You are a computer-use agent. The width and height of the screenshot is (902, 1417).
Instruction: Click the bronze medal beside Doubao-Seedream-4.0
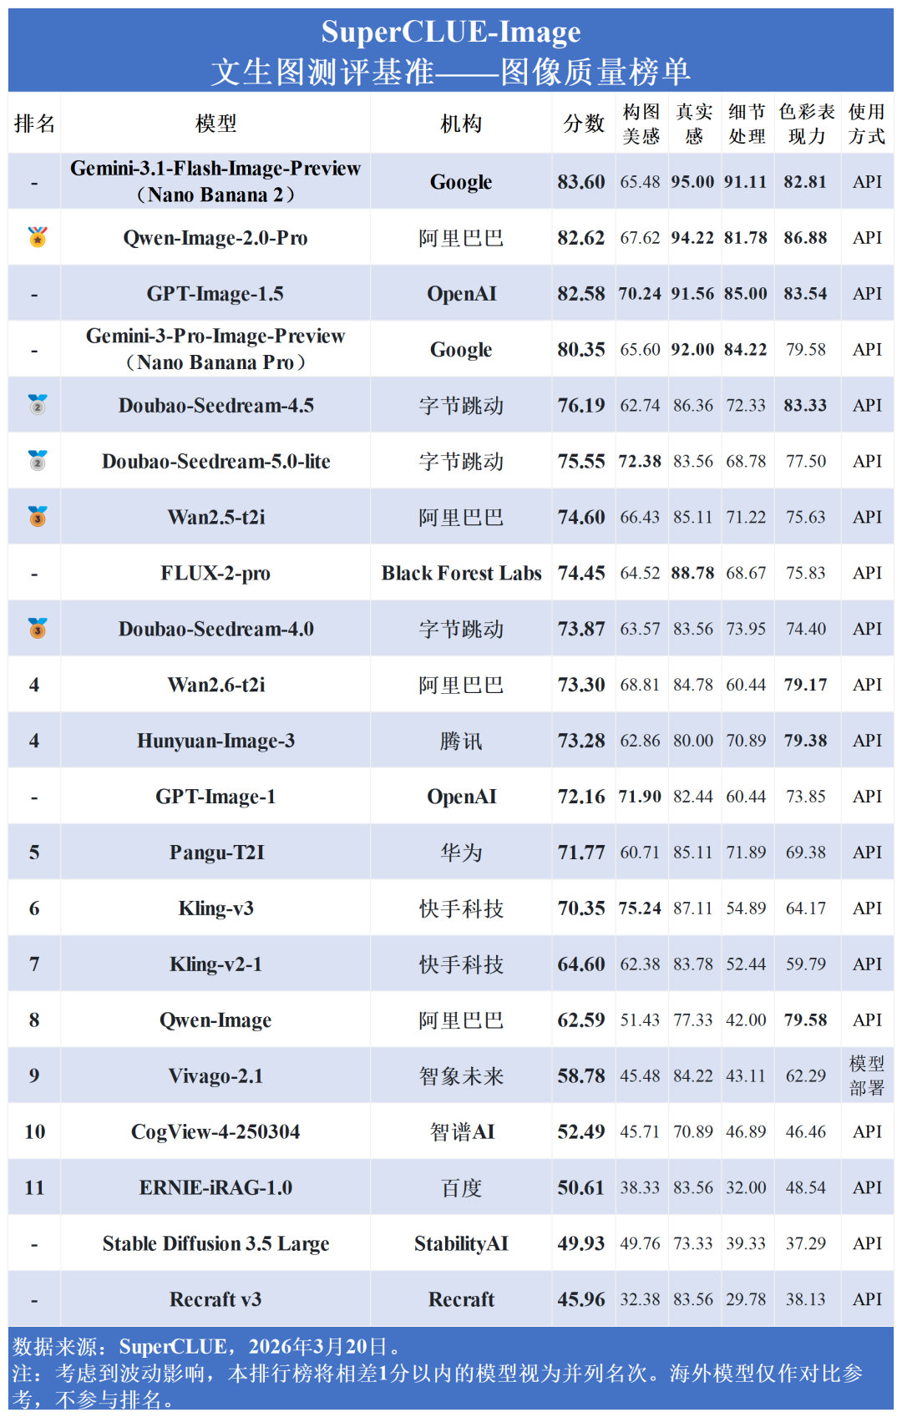tap(38, 629)
